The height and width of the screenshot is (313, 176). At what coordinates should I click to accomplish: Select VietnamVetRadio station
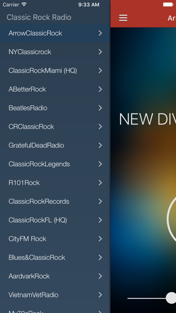(x=55, y=295)
